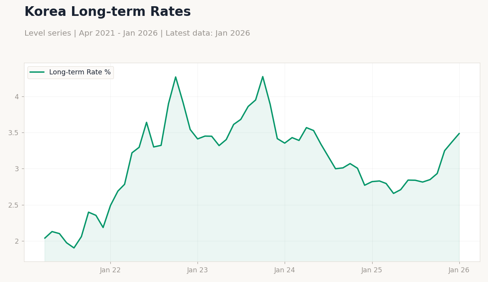This screenshot has height=282, width=488.
Task: Click the lowest point of the line in 2021
Action: pyautogui.click(x=74, y=248)
